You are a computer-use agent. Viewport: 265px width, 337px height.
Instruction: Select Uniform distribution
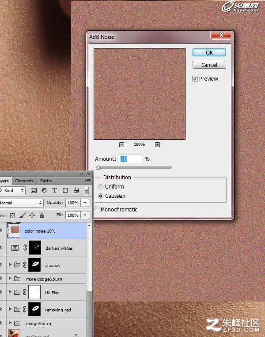click(101, 187)
